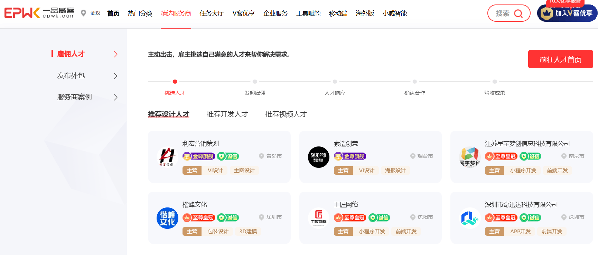This screenshot has width=598, height=255.
Task: Click 诚信 badge of 利宏营销策划
Action: 228,156
